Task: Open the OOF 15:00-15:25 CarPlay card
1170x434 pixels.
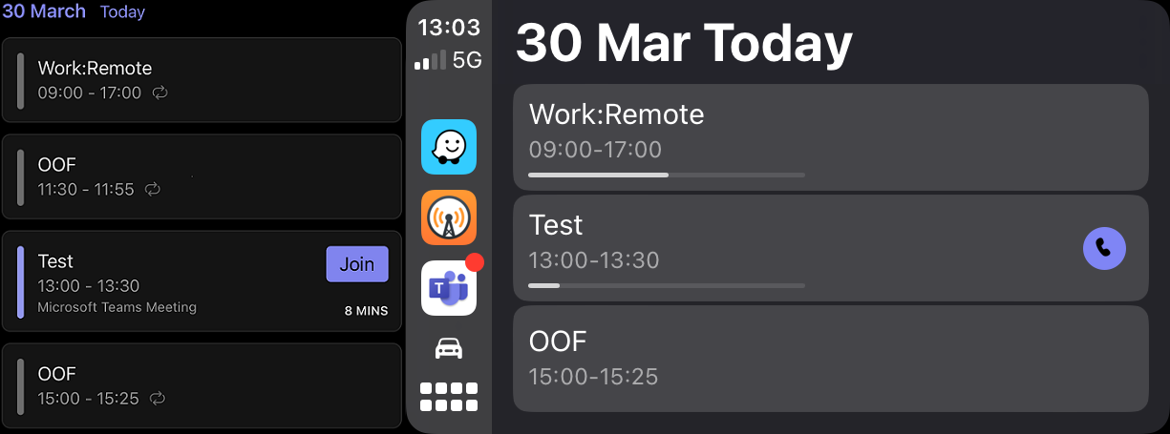Action: tap(829, 358)
